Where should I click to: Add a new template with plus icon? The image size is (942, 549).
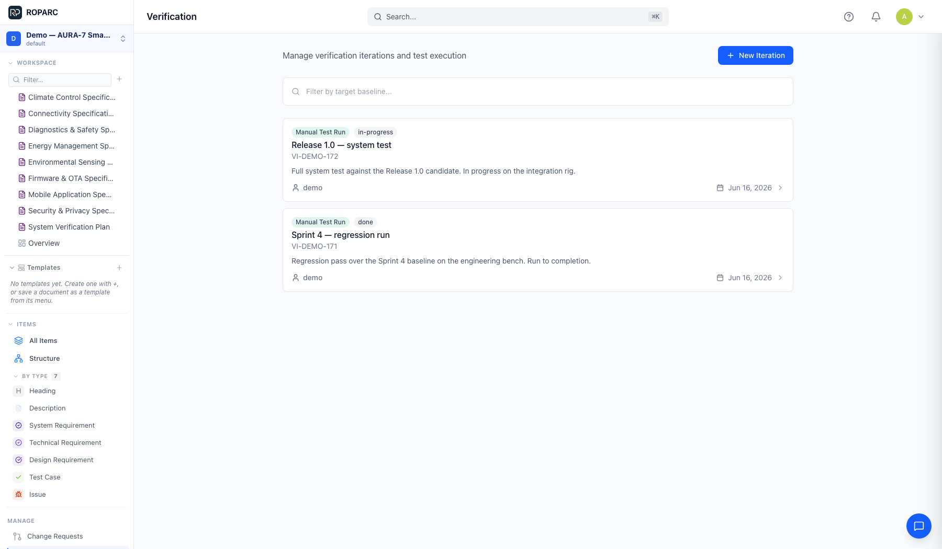(119, 268)
